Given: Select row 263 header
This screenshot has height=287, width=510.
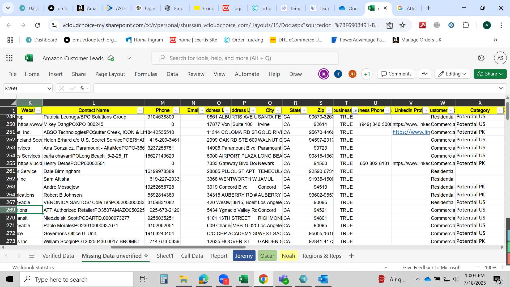Looking at the screenshot, I should pos(8,187).
